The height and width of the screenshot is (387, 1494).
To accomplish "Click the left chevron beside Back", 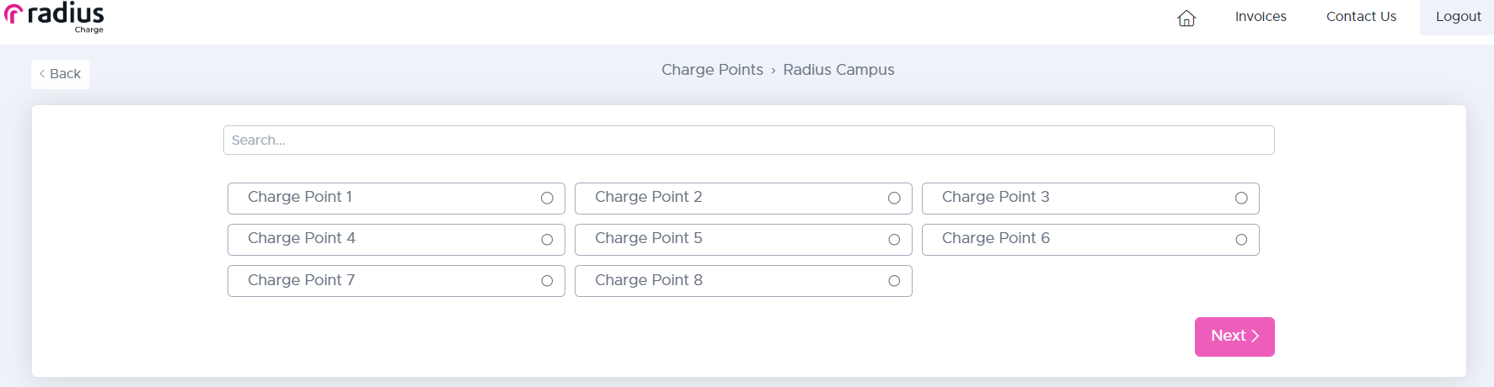I will pos(42,74).
